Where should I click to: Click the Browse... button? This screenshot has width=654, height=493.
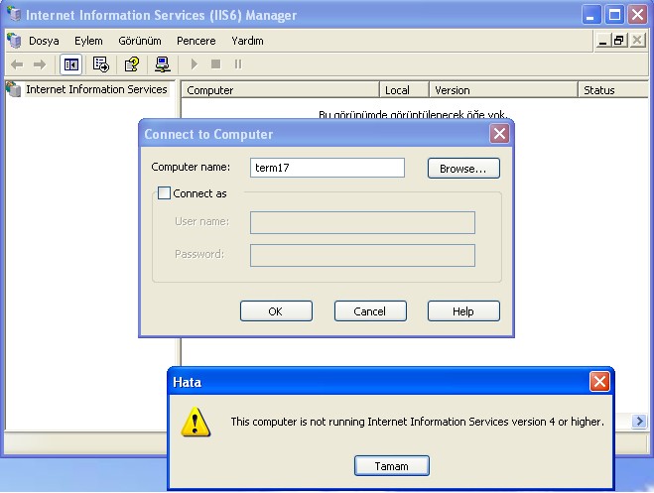click(x=462, y=169)
